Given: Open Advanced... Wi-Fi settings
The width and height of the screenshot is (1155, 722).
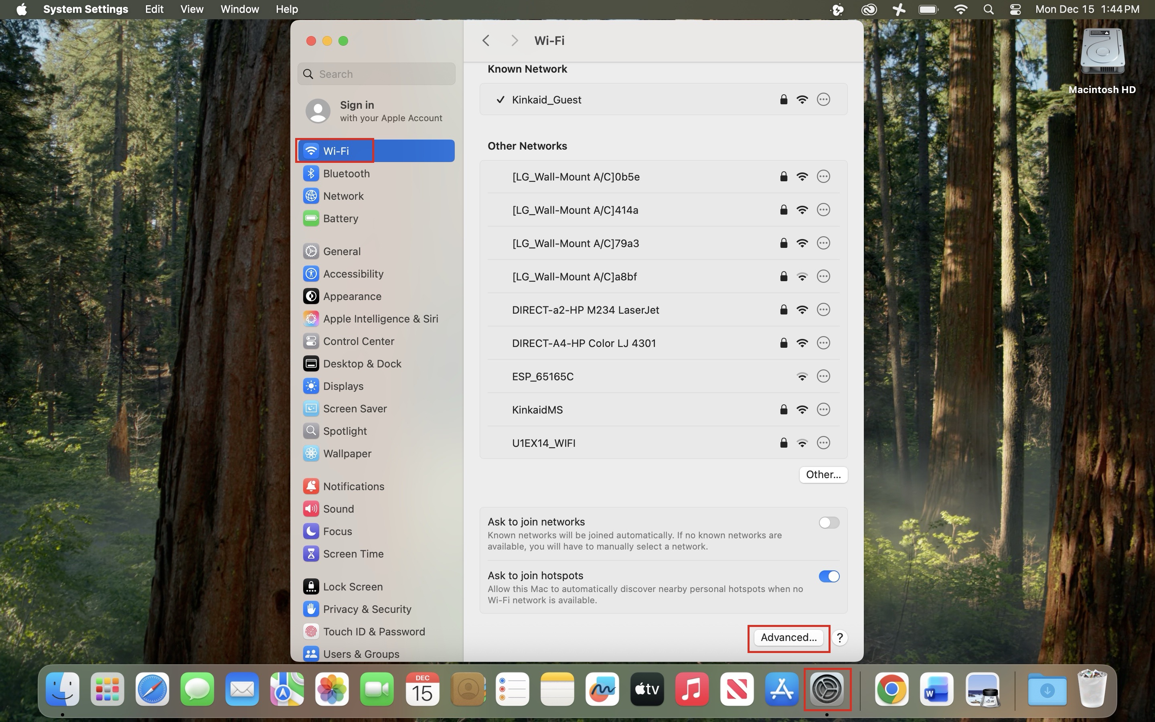Looking at the screenshot, I should [788, 637].
